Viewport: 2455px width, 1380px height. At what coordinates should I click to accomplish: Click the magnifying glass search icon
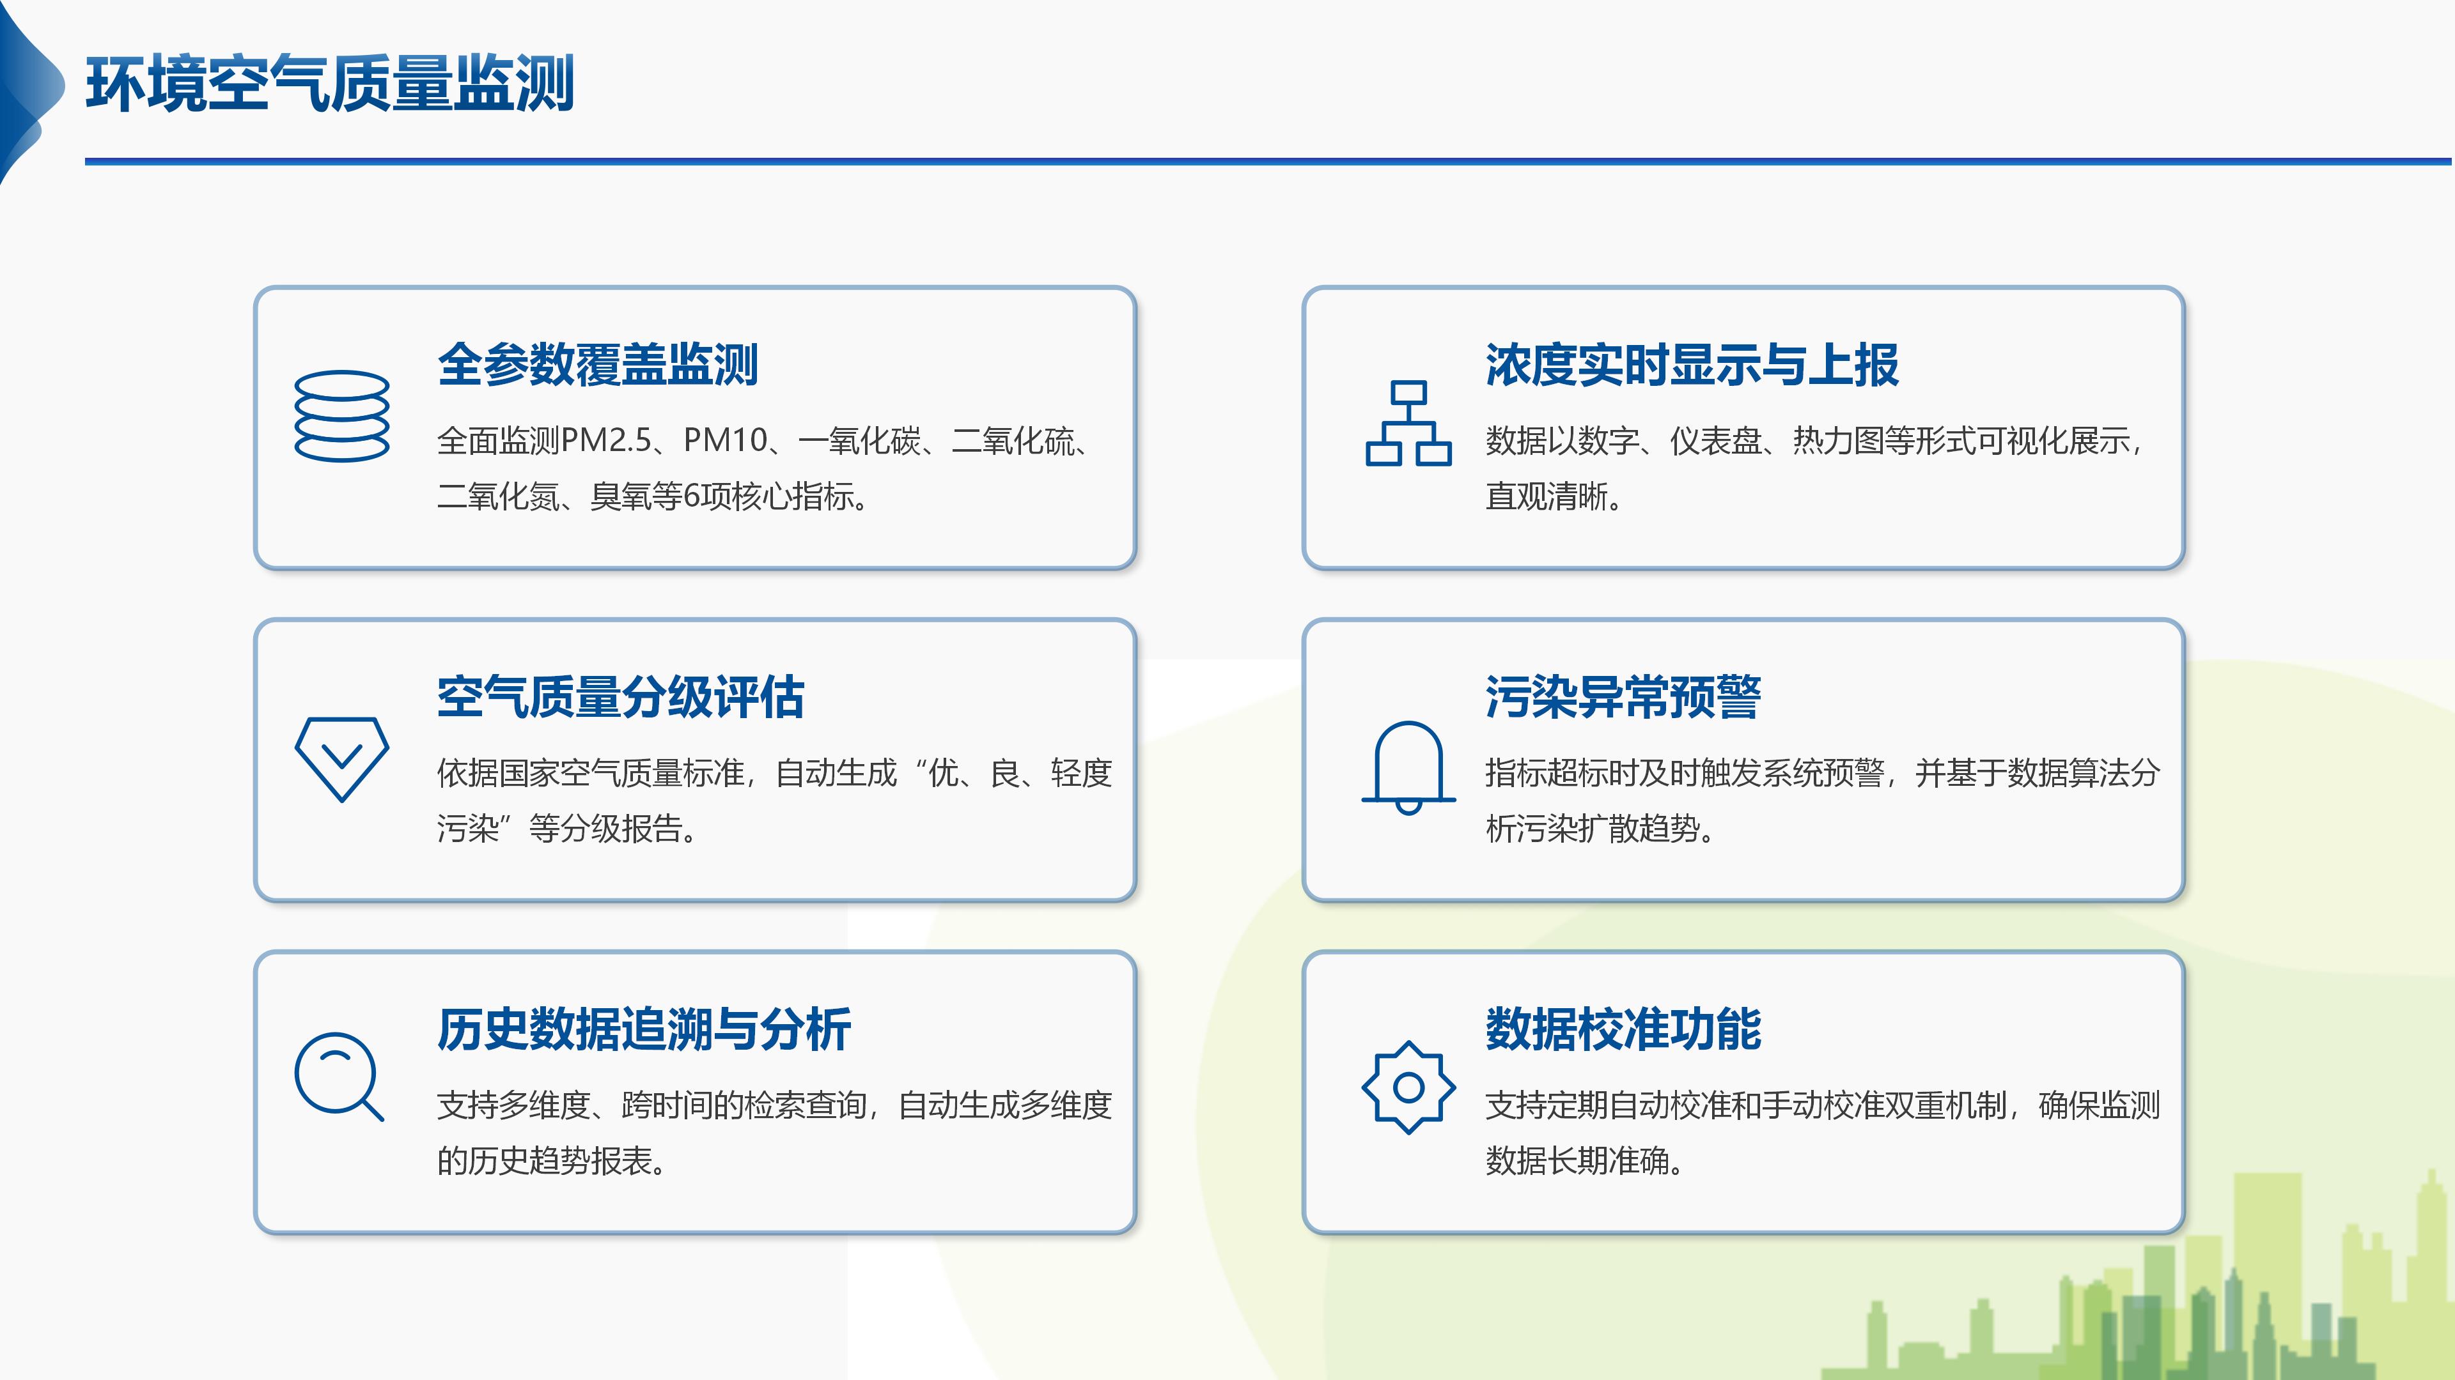coord(339,1076)
